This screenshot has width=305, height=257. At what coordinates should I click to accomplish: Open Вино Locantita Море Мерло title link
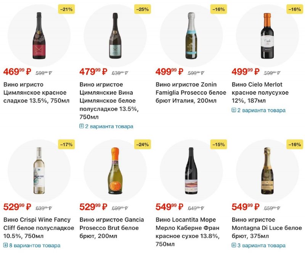coord(186,228)
